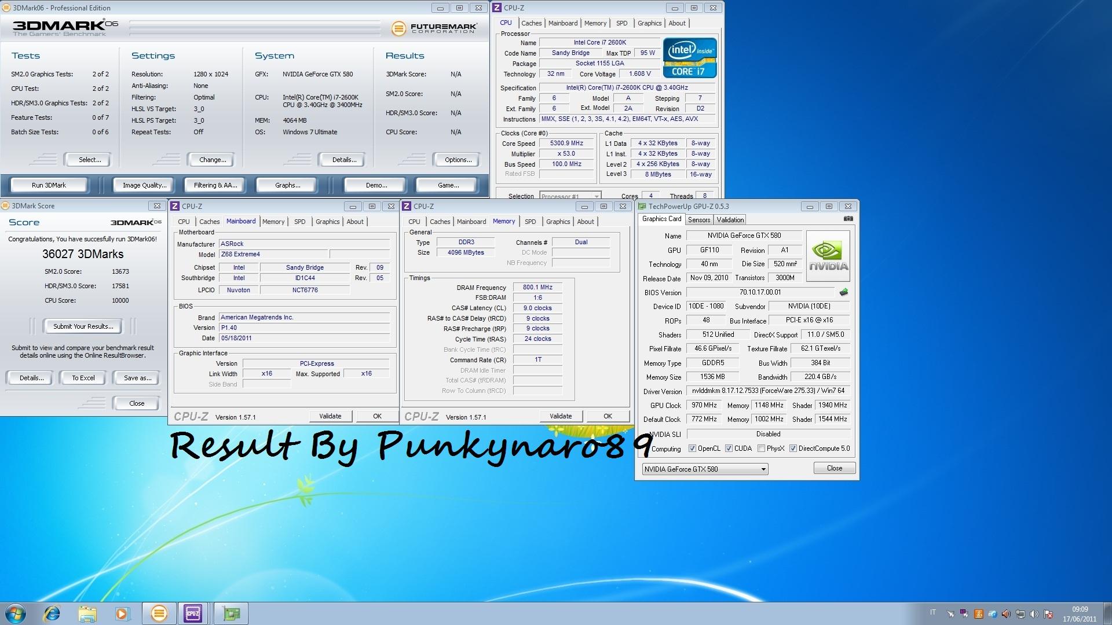
Task: Open the SPD tab in the CPU-Z Memory window
Action: pyautogui.click(x=530, y=222)
